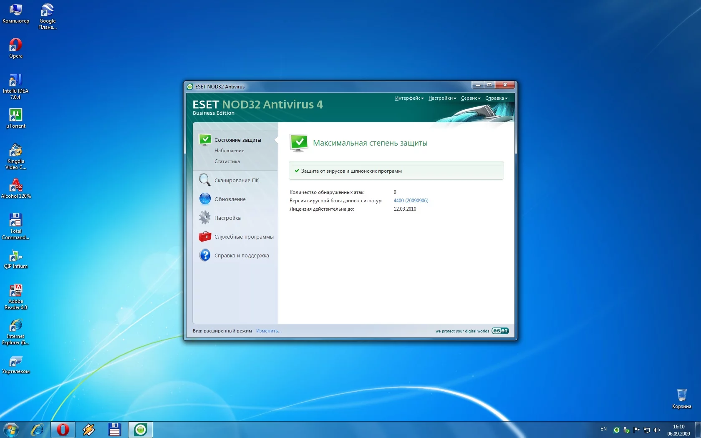Viewport: 701px width, 438px height.
Task: Click the ESET icon in window title bar
Action: (190, 87)
